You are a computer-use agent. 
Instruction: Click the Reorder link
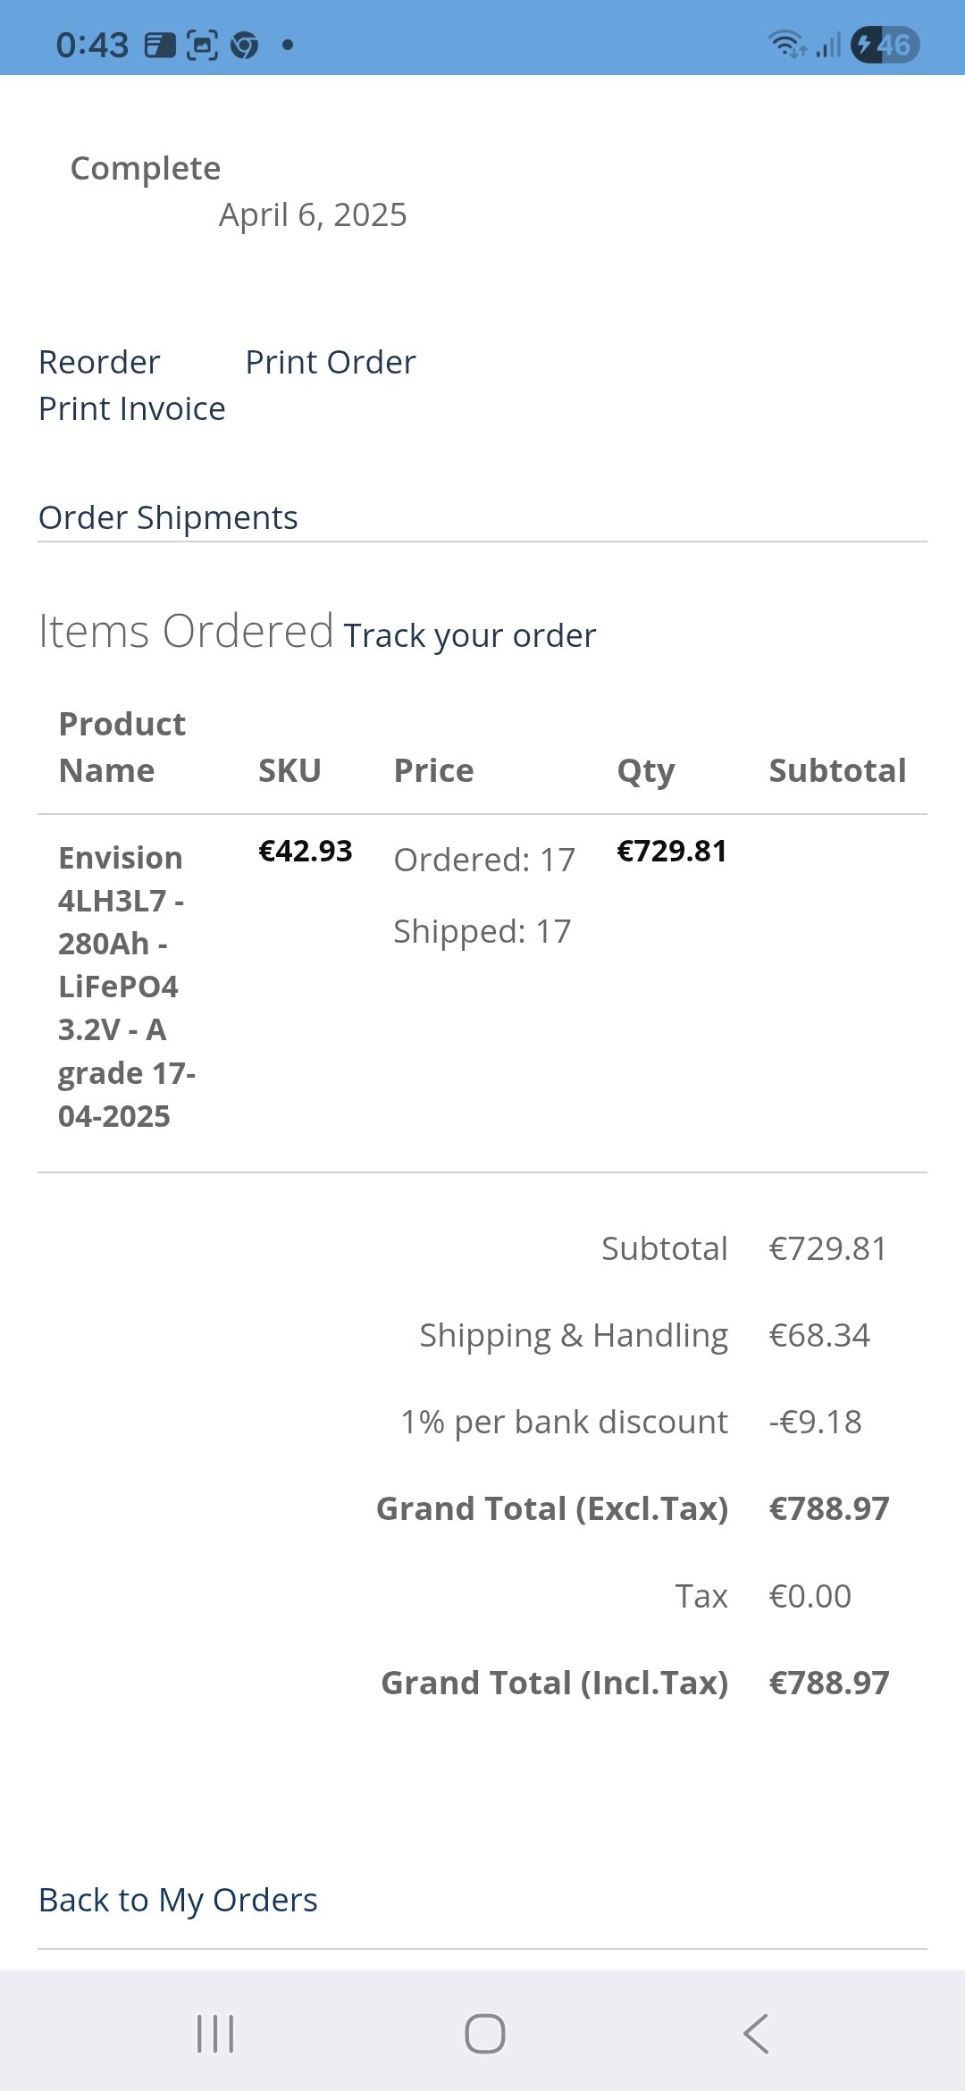[x=99, y=362]
